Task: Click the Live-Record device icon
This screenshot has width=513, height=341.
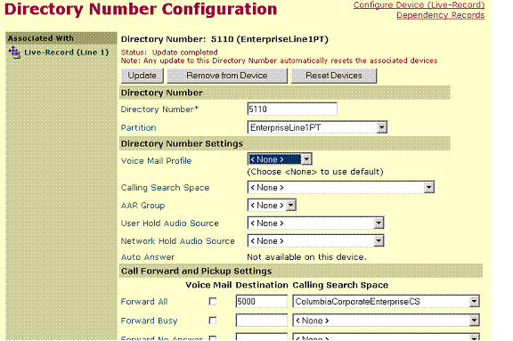Action: point(14,53)
